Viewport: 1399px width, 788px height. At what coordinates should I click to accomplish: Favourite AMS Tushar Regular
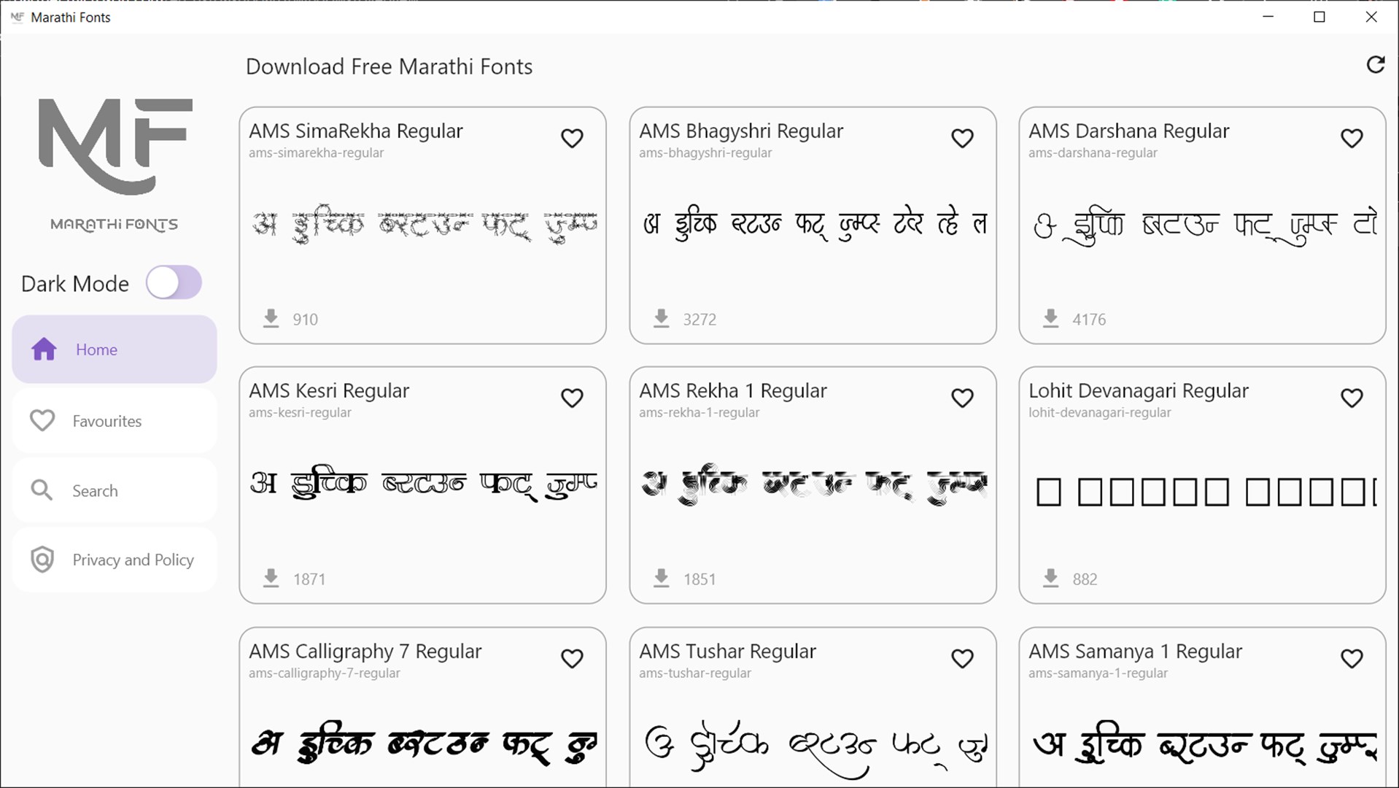click(x=961, y=658)
